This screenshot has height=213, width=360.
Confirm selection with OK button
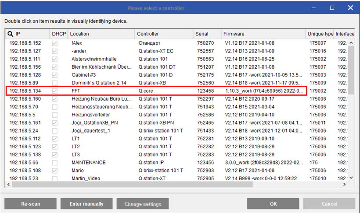point(273,204)
